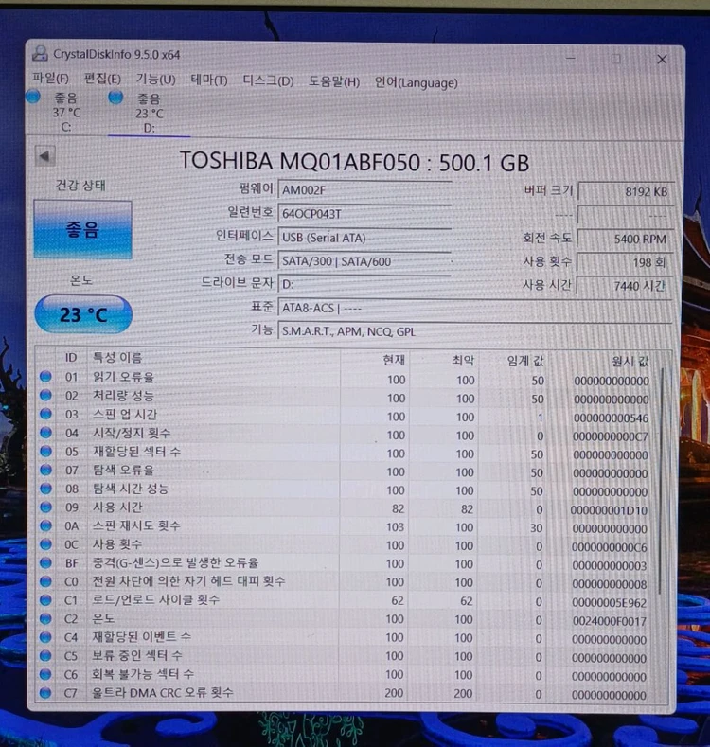Click the status dot for row C7 울트라 DMA CRC

(45, 693)
